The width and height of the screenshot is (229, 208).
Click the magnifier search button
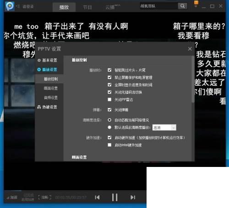coord(182,6)
